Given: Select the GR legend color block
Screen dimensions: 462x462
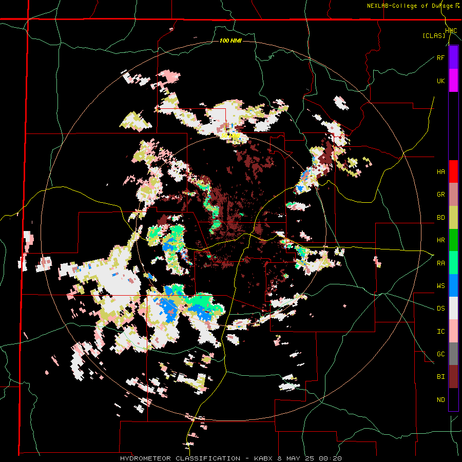Looking at the screenshot, I should tap(453, 195).
